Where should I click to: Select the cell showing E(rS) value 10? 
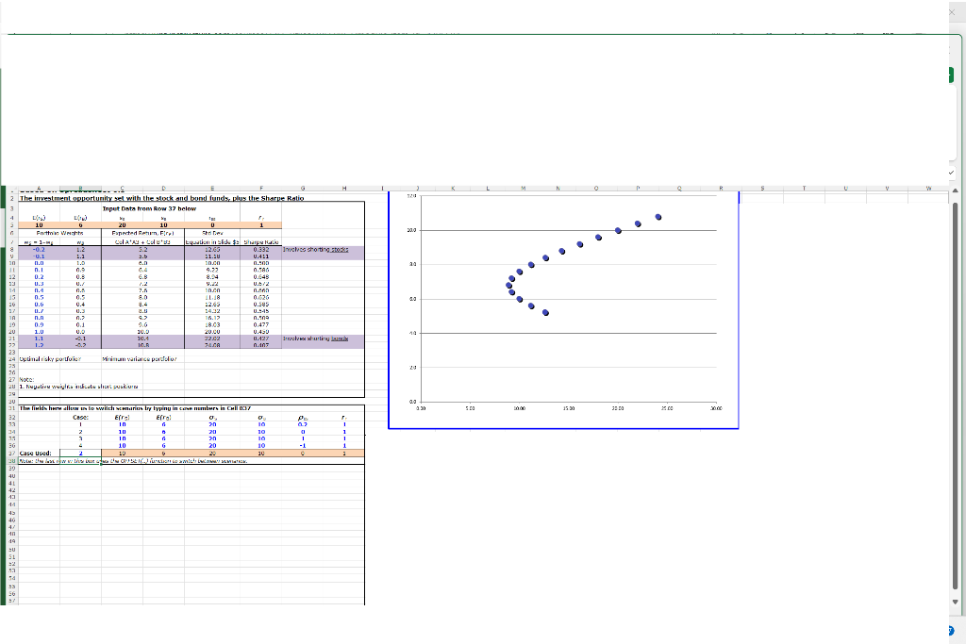(39, 223)
